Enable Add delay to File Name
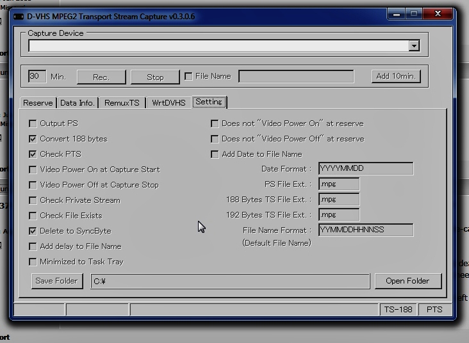Viewport: 469px width, 343px height. [33, 246]
